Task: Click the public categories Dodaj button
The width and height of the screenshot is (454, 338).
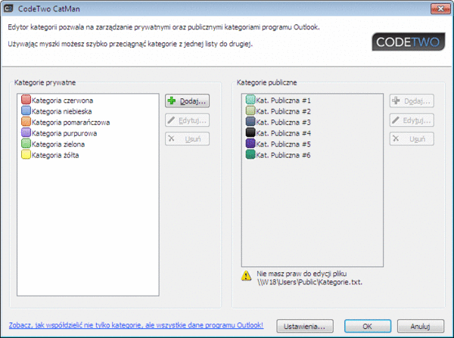Action: [412, 101]
